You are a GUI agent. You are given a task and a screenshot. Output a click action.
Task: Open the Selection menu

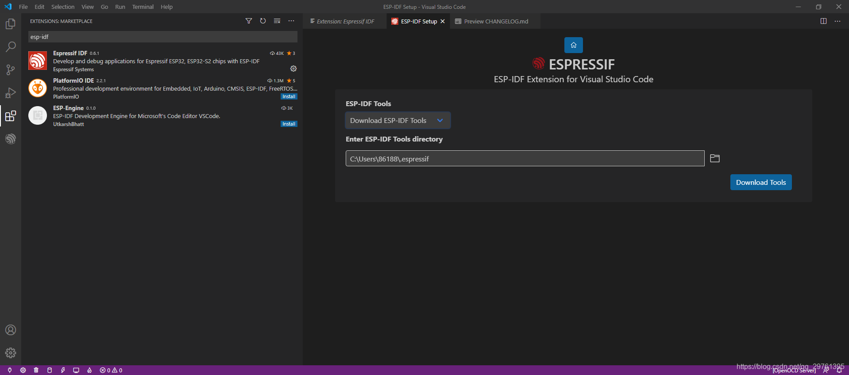pos(63,7)
